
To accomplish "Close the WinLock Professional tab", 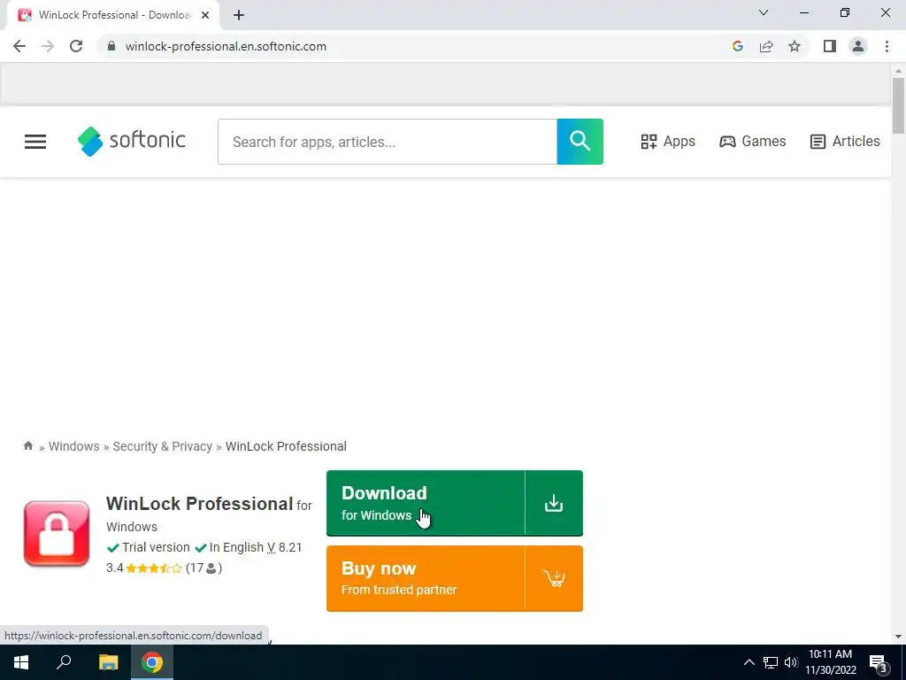I will 205,15.
